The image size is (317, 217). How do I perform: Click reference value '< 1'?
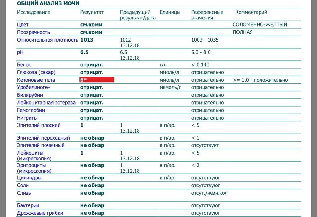coord(195,138)
